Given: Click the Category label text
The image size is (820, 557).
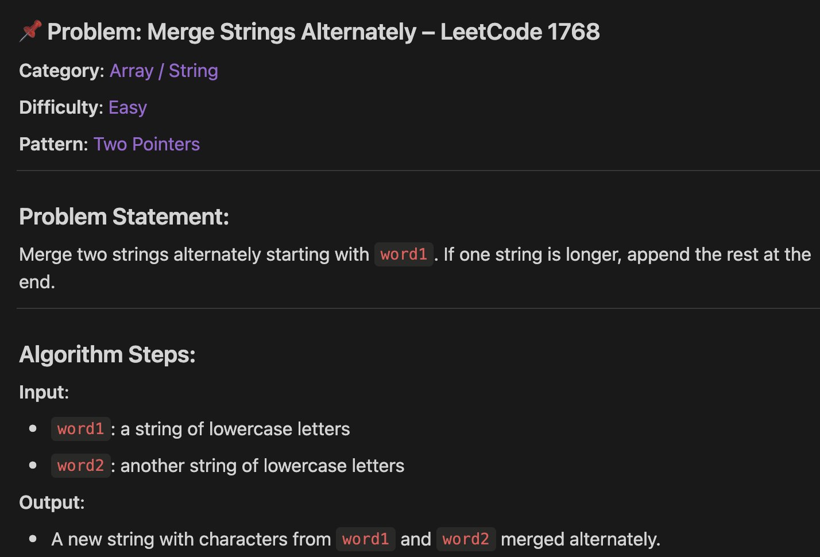Looking at the screenshot, I should [61, 71].
